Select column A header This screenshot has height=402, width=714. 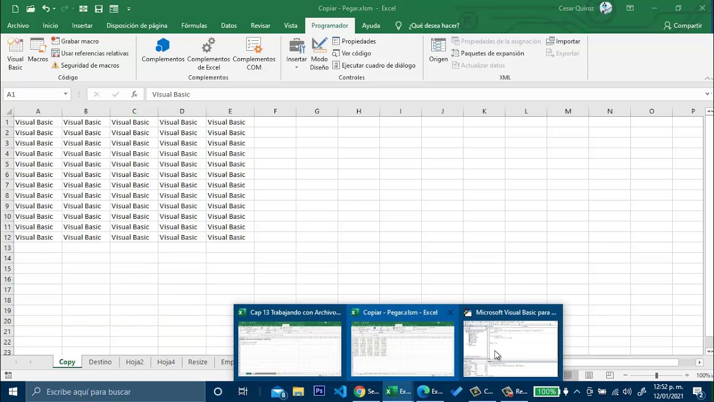(38, 112)
